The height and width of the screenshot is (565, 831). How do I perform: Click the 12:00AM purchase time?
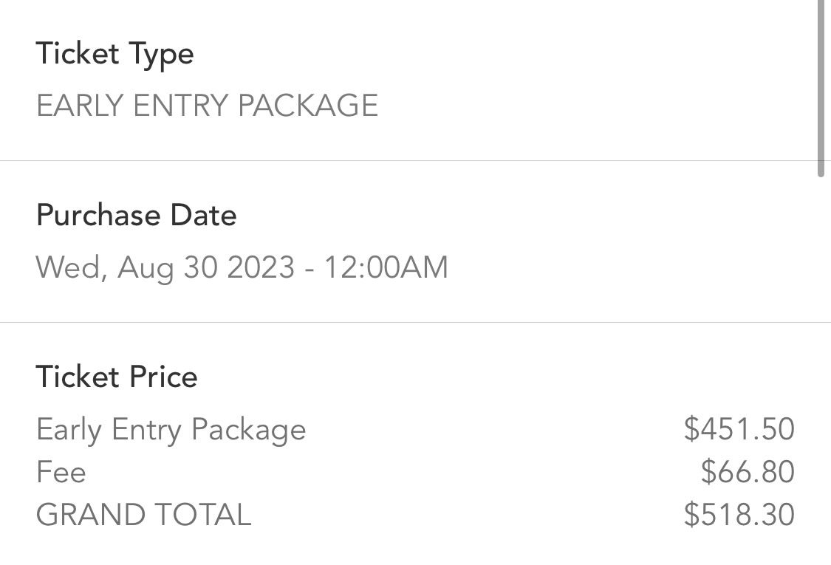(386, 267)
